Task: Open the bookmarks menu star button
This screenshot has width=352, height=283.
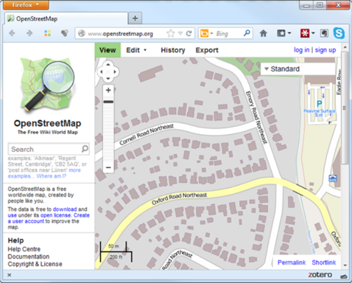Action: click(x=281, y=34)
